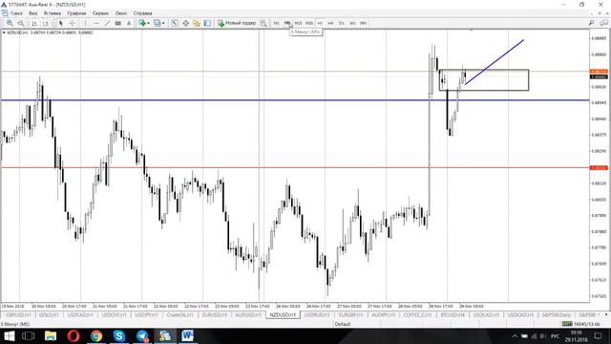Image resolution: width=611 pixels, height=344 pixels.
Task: Open the Сервис menu
Action: [x=100, y=13]
